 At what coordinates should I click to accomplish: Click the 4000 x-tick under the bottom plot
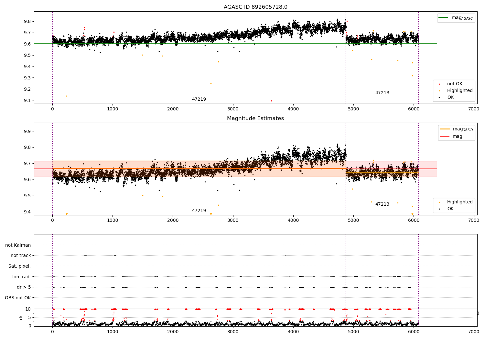293,331
